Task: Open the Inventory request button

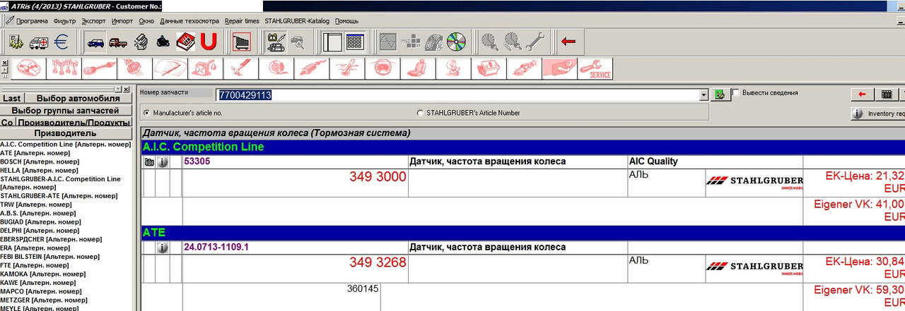Action: [878, 113]
